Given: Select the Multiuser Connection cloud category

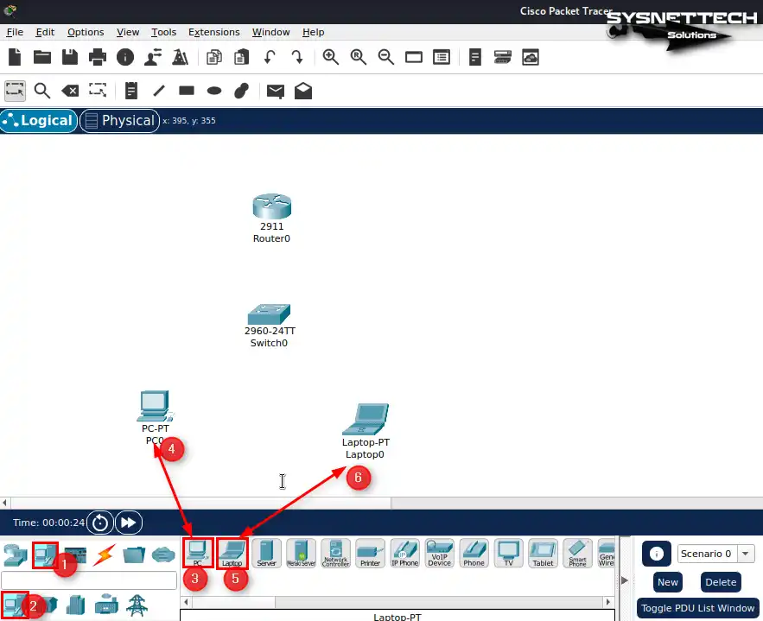Looking at the screenshot, I should (163, 554).
